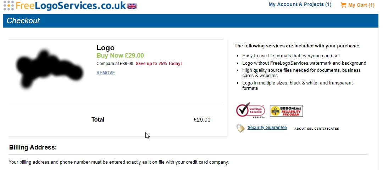Go to My Cart (1)
388x170 pixels.
[361, 5]
